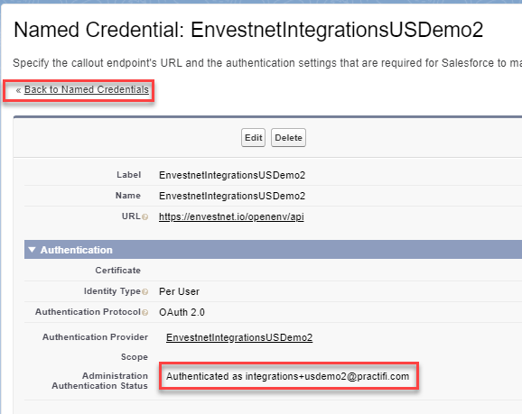Click the Authentication Protocol help icon

click(x=144, y=313)
